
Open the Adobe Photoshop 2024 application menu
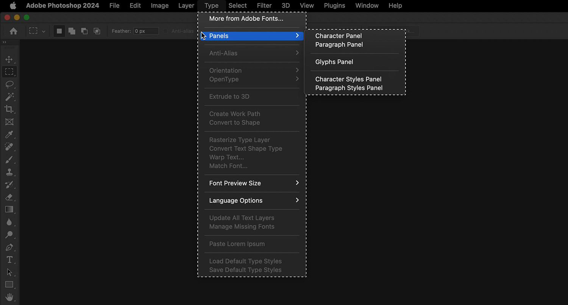tap(62, 5)
